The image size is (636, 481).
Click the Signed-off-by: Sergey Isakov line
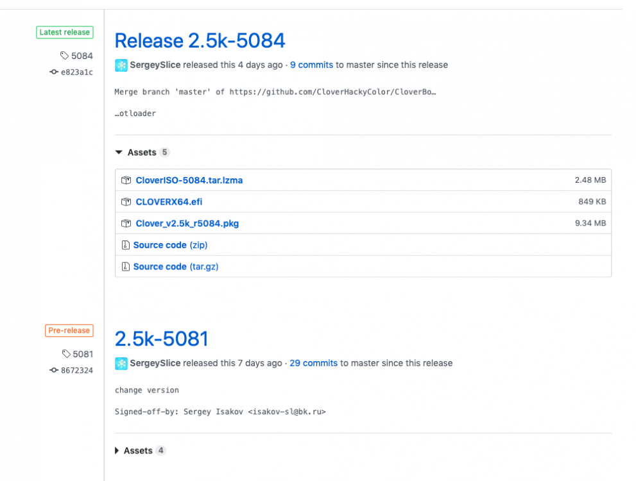(220, 412)
